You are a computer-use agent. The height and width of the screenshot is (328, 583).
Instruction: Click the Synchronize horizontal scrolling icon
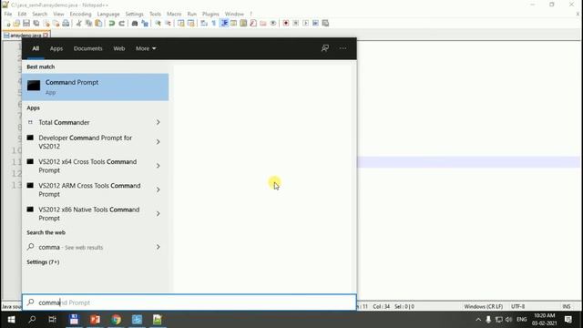click(x=190, y=24)
